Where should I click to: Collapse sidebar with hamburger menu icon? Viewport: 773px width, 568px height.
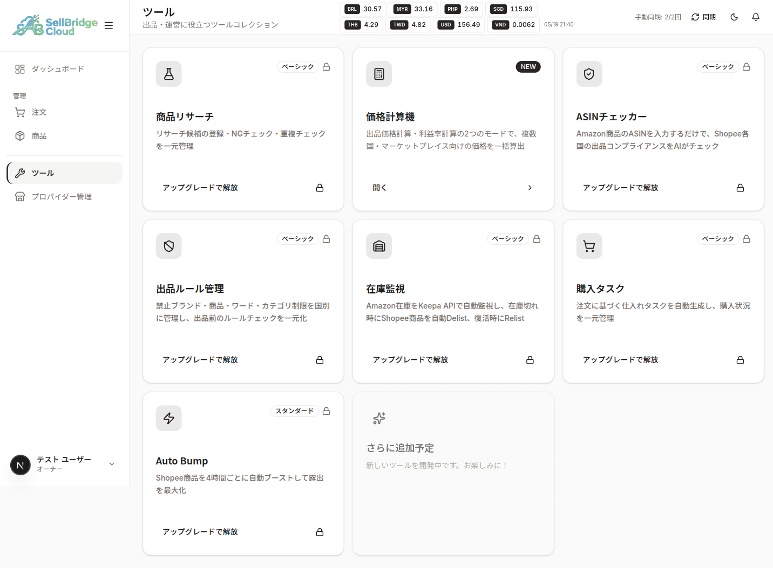click(109, 25)
